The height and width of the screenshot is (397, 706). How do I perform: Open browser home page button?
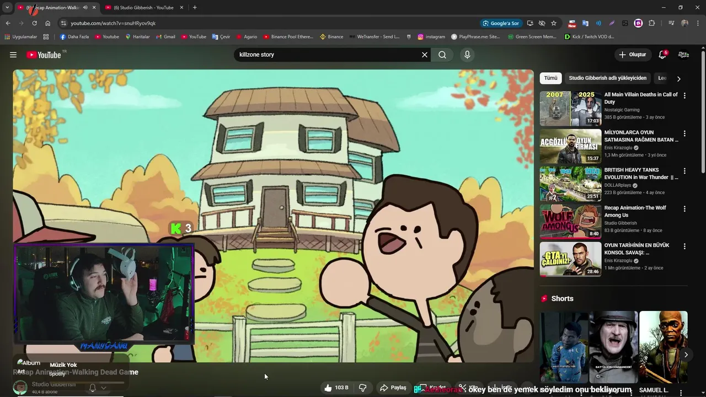pyautogui.click(x=47, y=23)
